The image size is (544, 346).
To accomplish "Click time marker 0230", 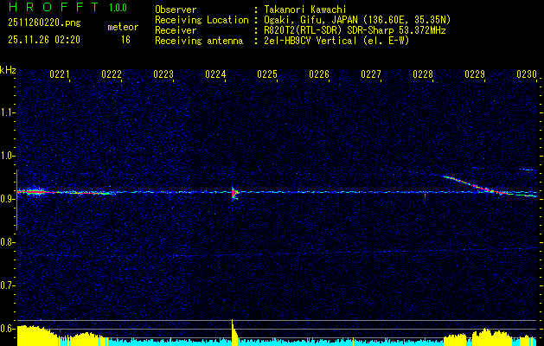I will click(x=527, y=74).
